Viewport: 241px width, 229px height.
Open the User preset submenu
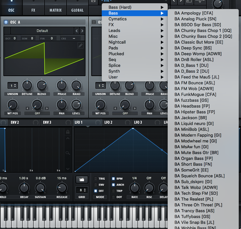coord(135,77)
